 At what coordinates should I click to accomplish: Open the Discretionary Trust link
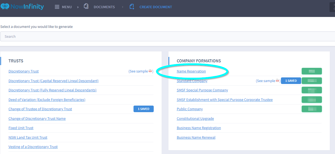23,71
